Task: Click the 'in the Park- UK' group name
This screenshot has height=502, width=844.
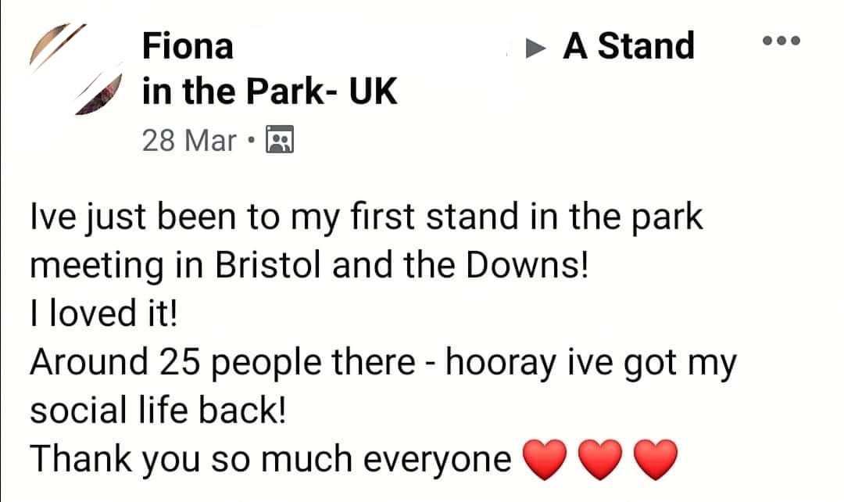Action: pyautogui.click(x=270, y=93)
